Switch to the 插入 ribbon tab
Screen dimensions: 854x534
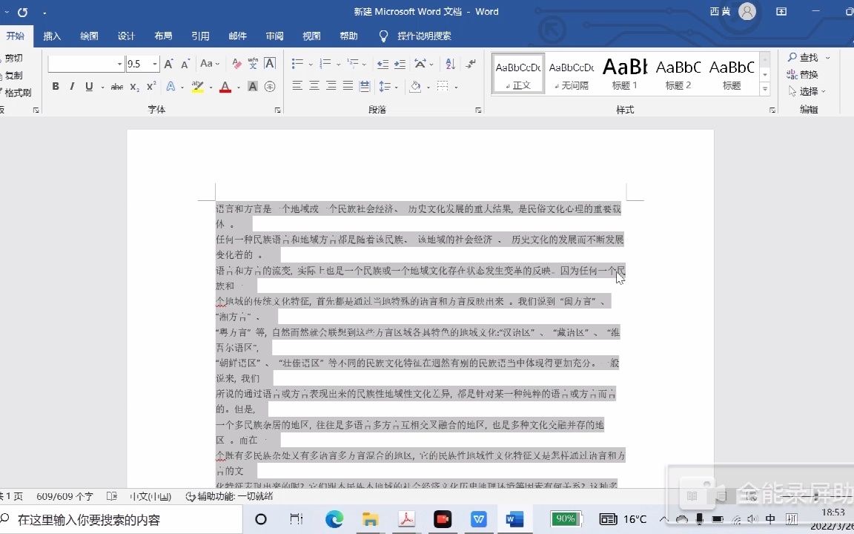coord(52,36)
